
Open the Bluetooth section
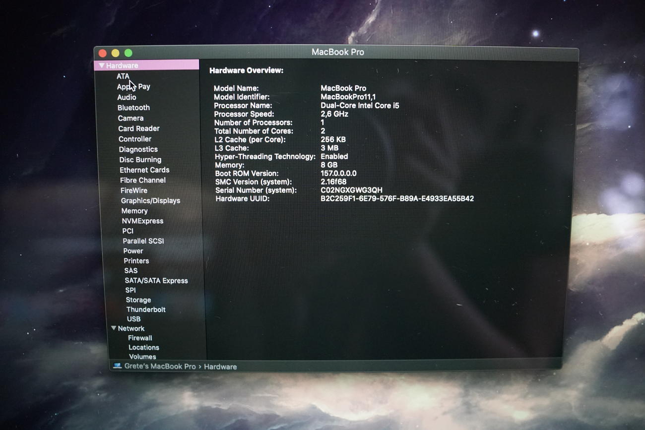click(x=133, y=108)
